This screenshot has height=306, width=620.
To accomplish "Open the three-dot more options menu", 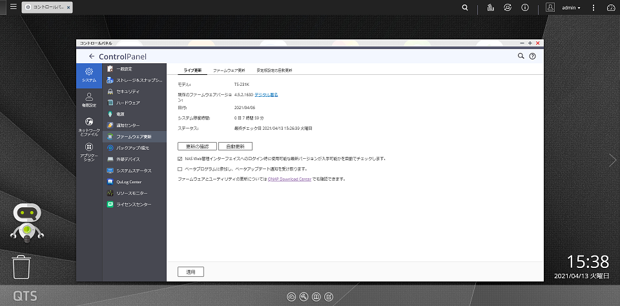I will 594,8.
